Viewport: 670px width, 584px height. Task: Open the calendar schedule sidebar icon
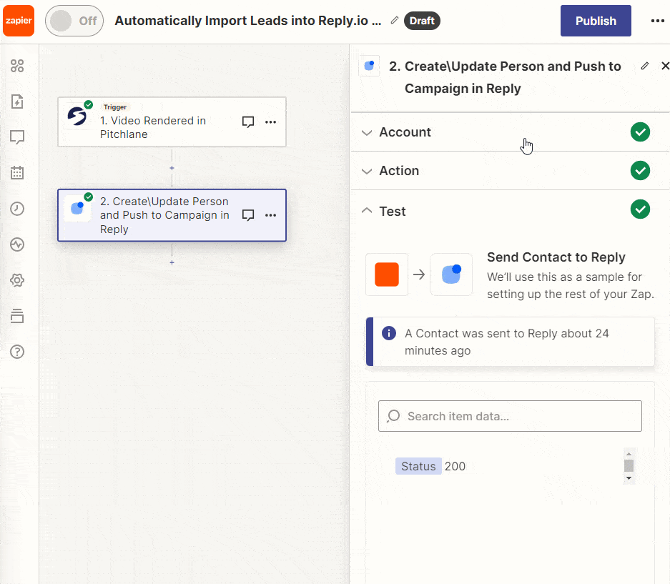coord(17,172)
